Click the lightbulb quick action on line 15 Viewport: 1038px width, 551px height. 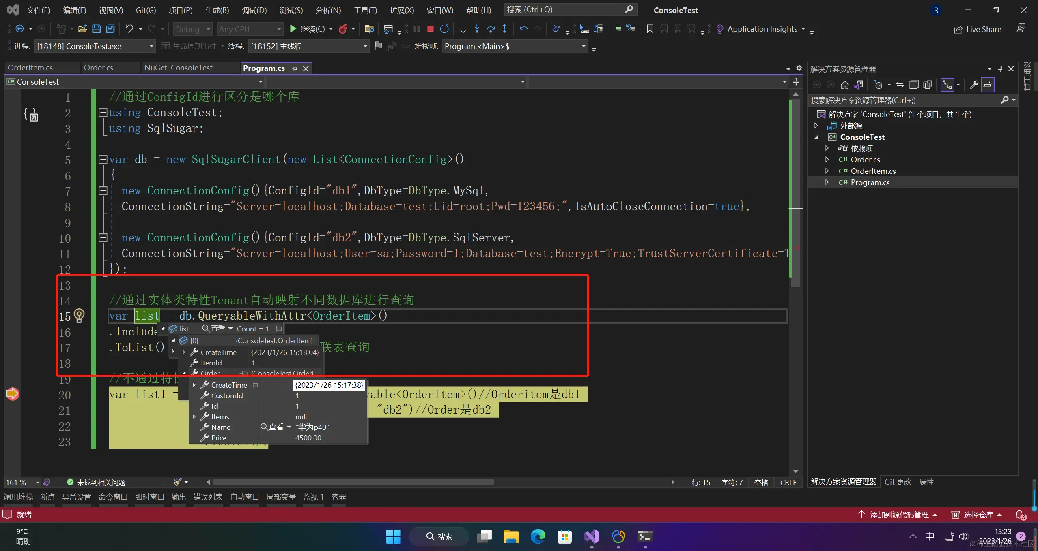point(80,316)
